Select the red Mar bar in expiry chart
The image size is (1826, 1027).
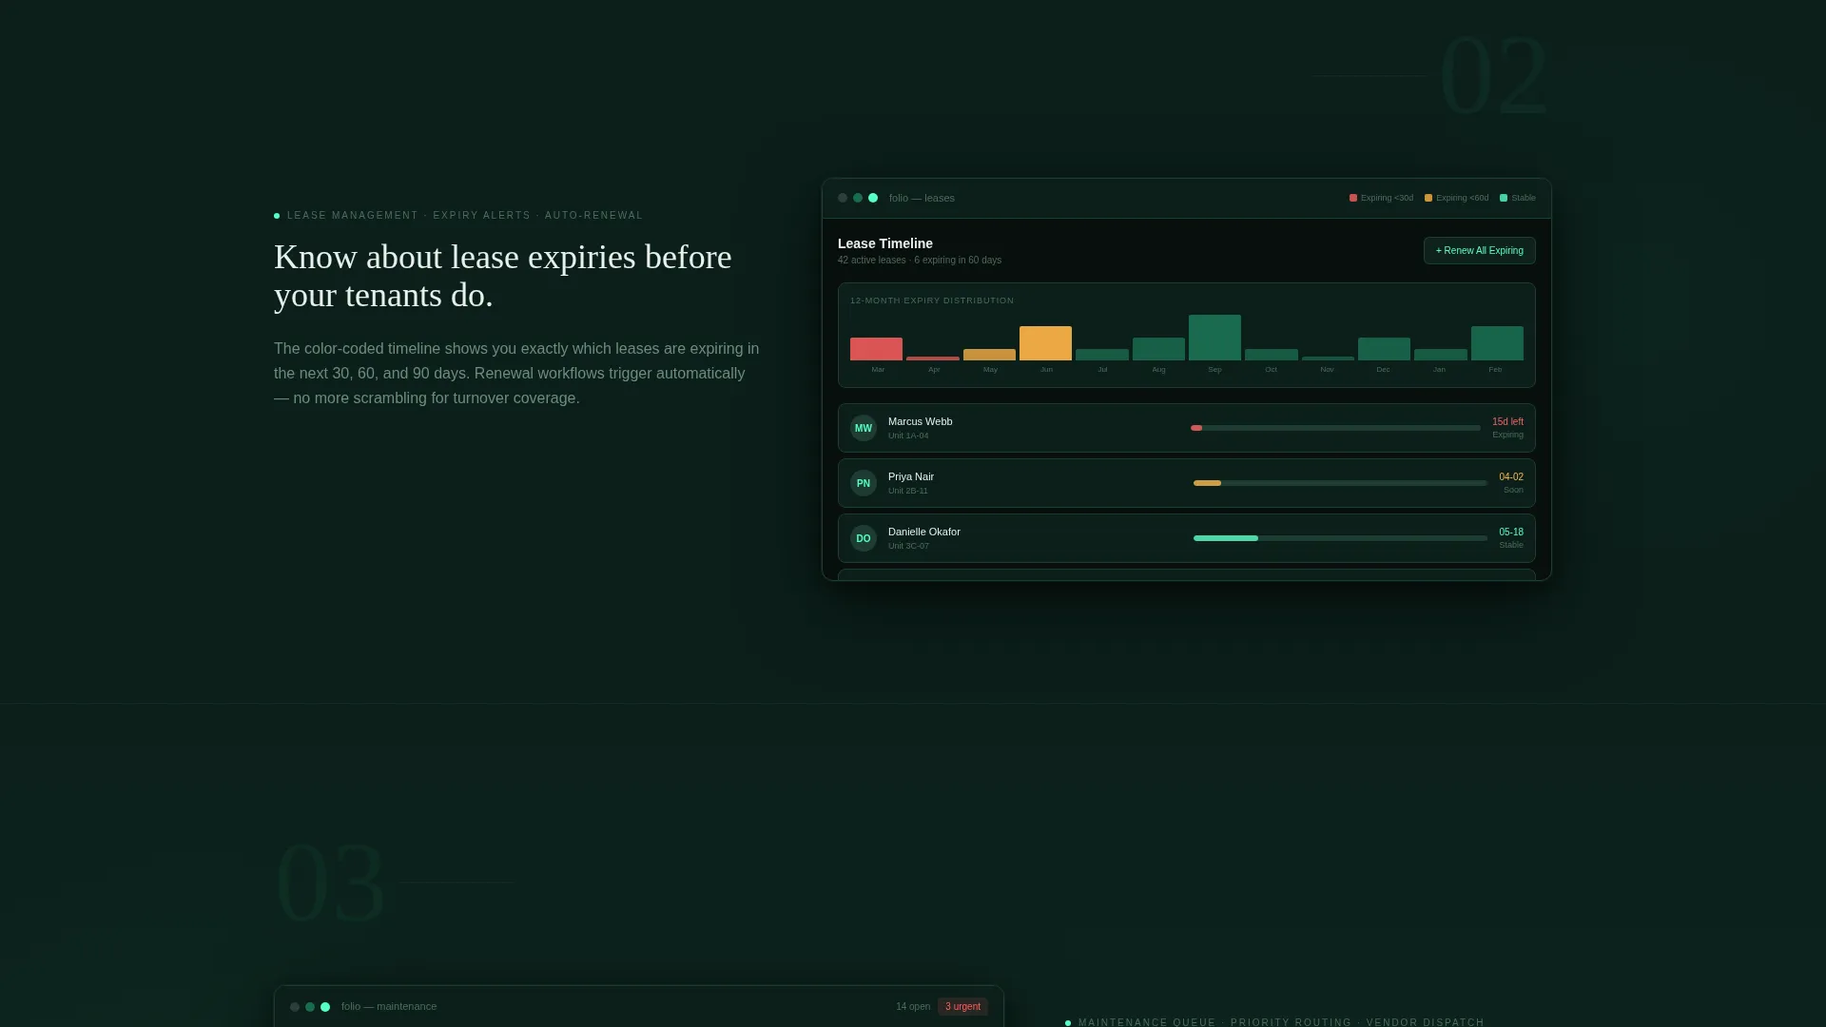tap(876, 349)
